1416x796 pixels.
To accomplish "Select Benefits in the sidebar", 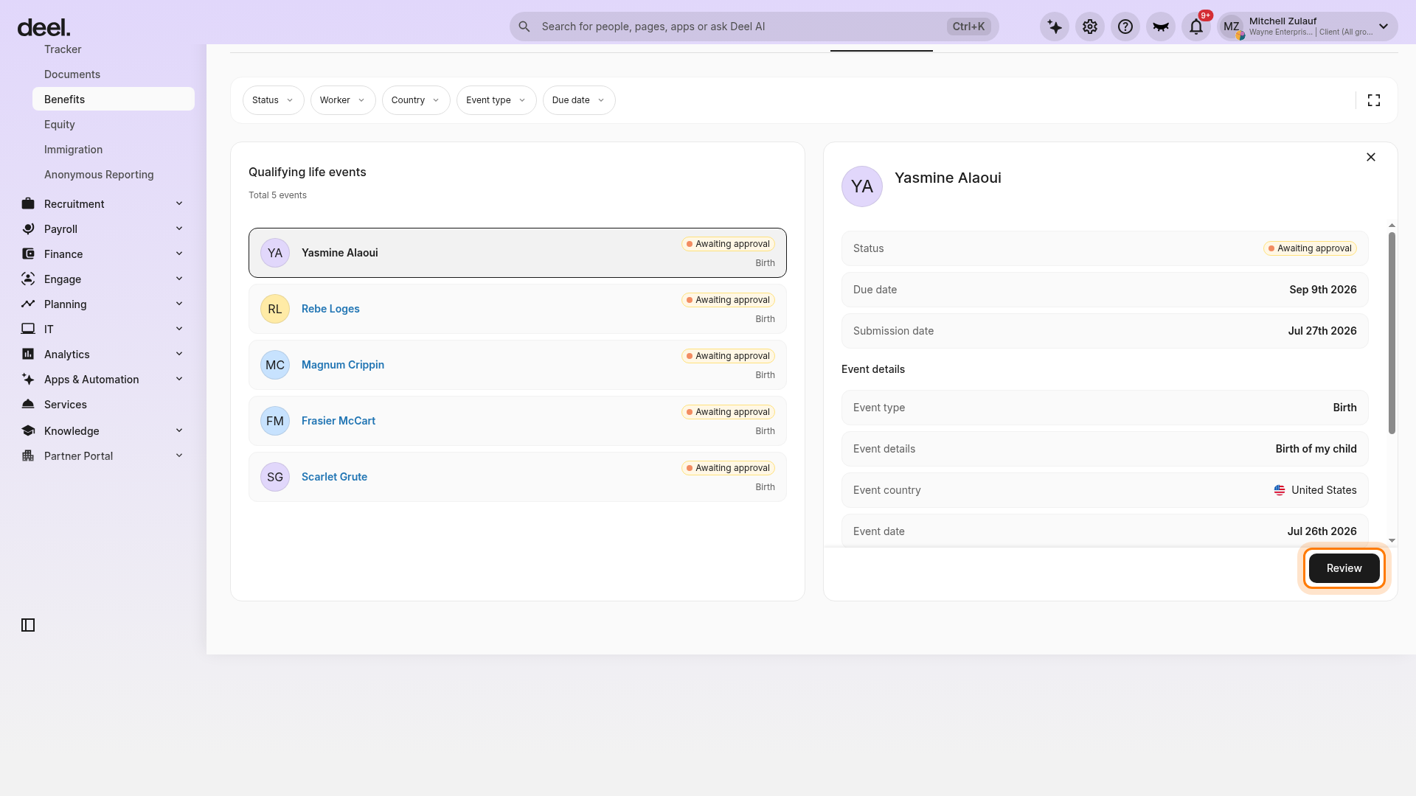I will pos(114,99).
